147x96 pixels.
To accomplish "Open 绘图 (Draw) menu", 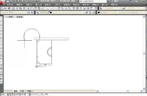I will pyautogui.click(x=67, y=5).
